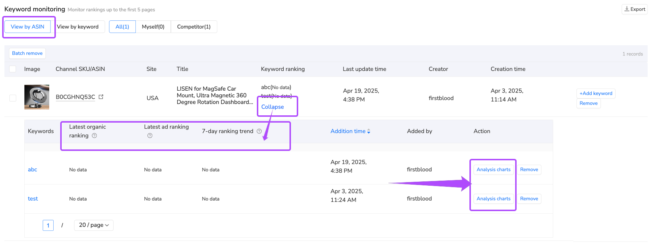The width and height of the screenshot is (653, 251).
Task: Click the Channel SKU/ASIN column header
Action: click(x=80, y=69)
